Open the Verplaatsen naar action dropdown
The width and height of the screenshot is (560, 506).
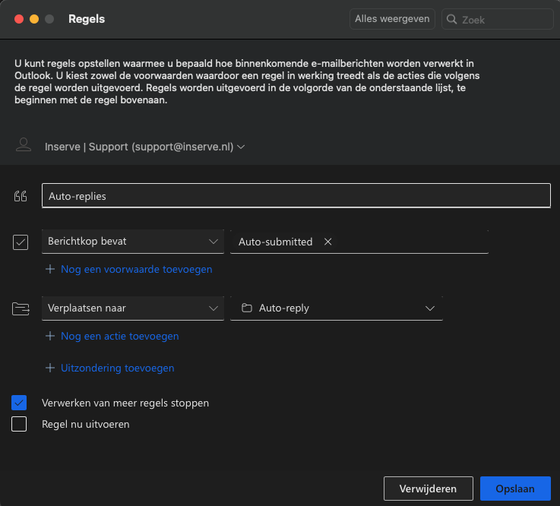pyautogui.click(x=133, y=308)
